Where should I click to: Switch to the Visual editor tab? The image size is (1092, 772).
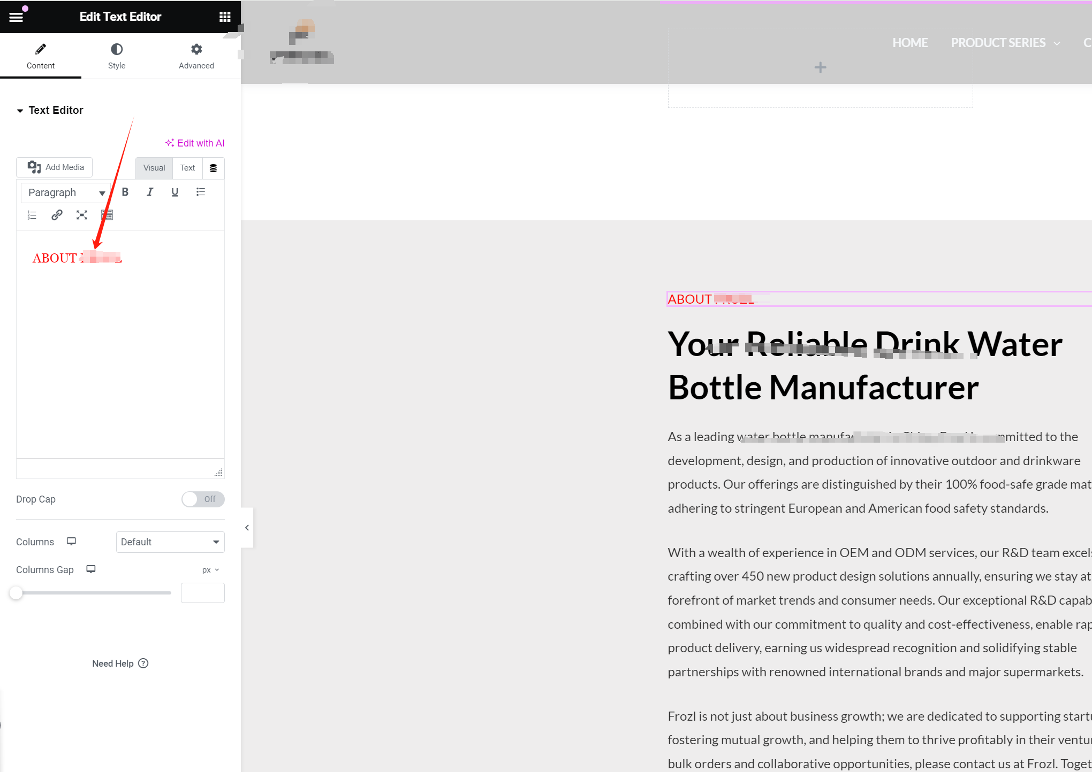(153, 167)
